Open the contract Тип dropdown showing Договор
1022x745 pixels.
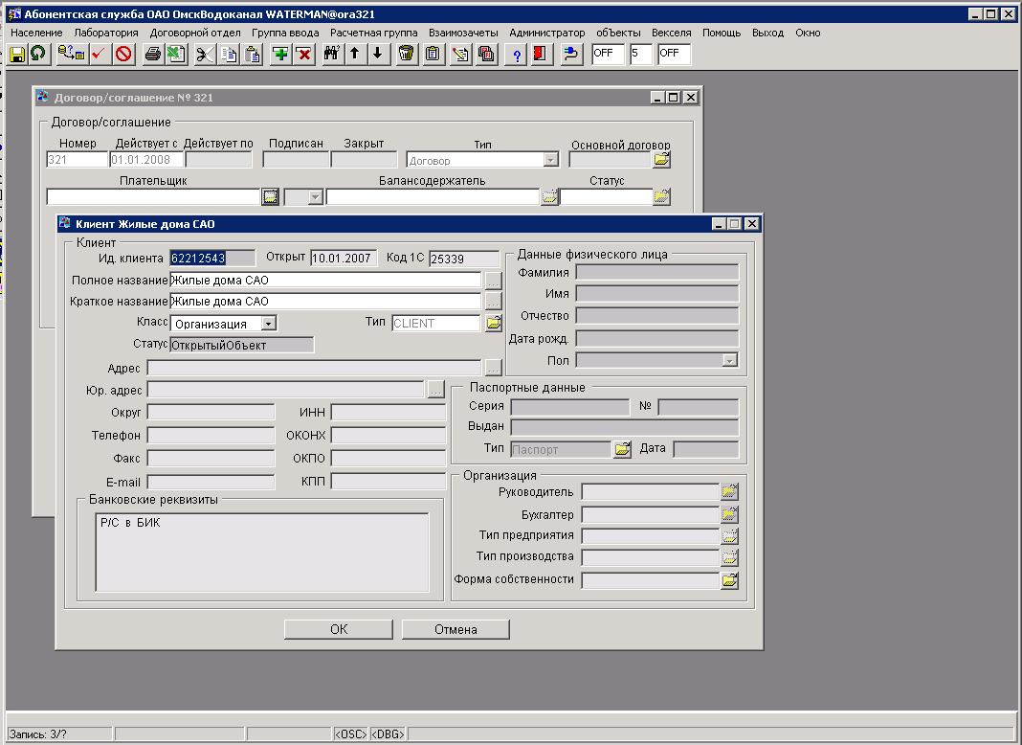(550, 161)
